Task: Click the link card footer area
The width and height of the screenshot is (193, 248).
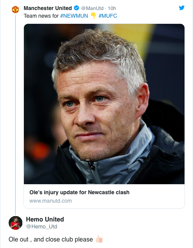Action: tap(104, 196)
